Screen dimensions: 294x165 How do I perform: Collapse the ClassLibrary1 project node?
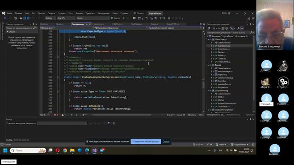pyautogui.click(x=209, y=39)
